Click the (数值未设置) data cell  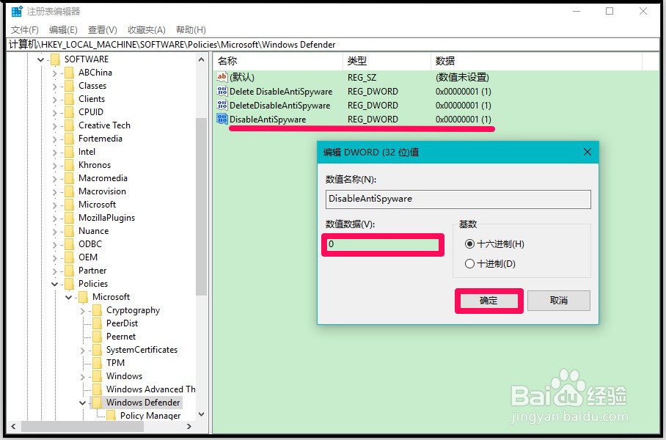[462, 77]
